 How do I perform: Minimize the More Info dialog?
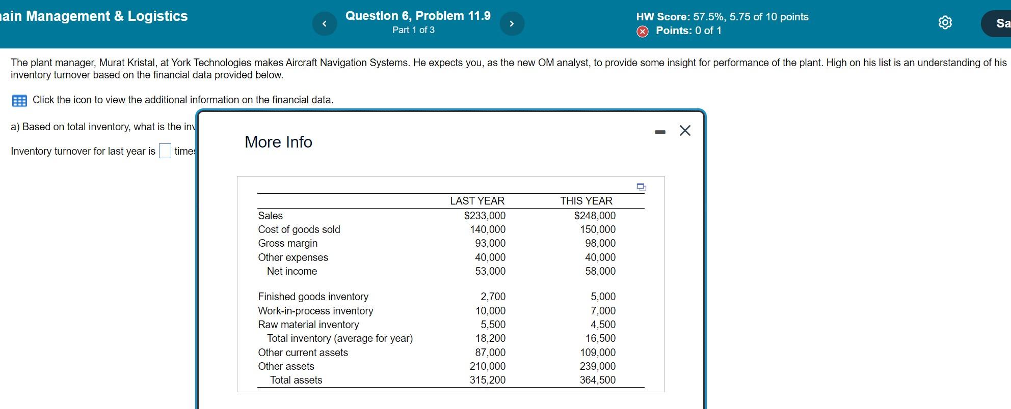tap(660, 132)
